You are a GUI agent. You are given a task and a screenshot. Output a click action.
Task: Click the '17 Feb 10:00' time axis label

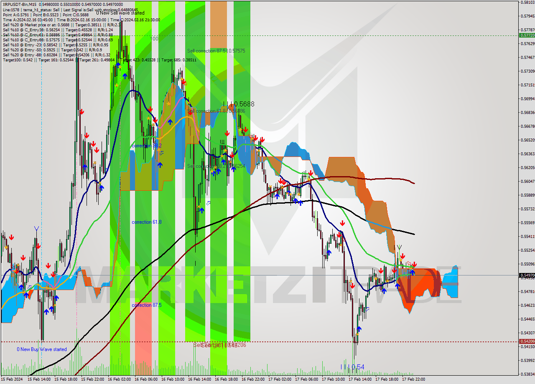[334, 379]
